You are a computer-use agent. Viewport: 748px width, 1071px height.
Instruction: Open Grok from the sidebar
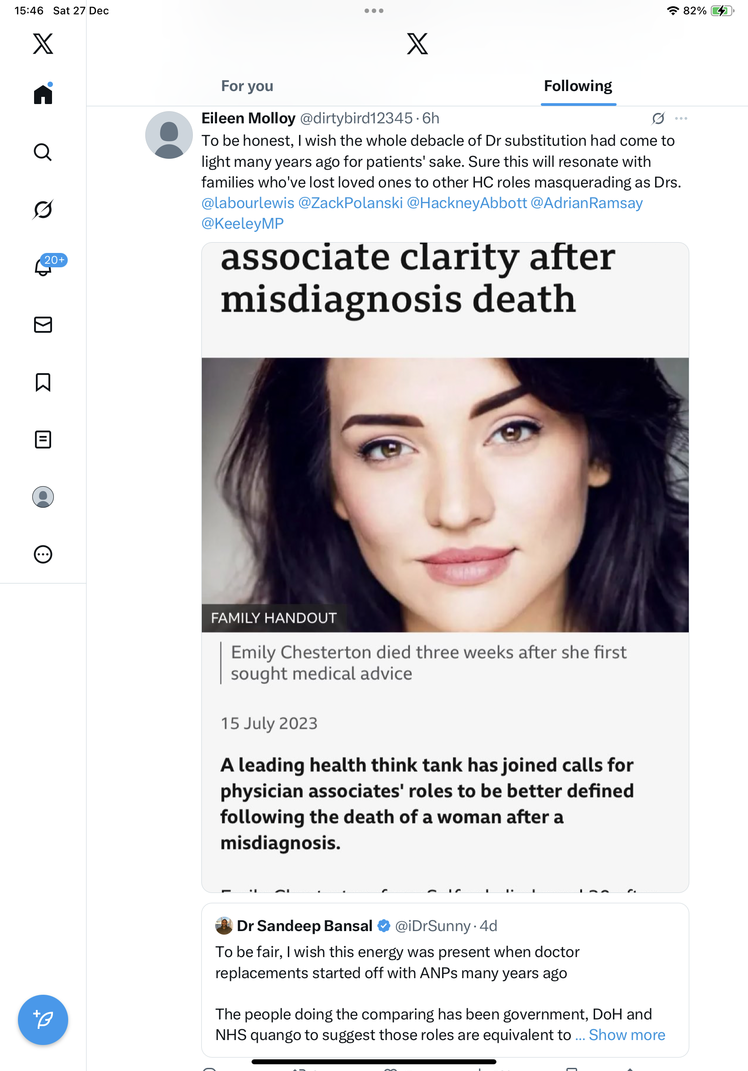[43, 209]
